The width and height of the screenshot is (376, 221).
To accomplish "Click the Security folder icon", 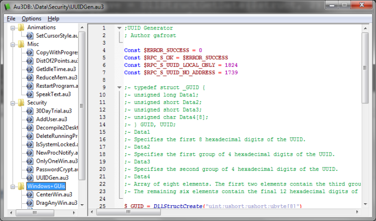I will point(21,102).
